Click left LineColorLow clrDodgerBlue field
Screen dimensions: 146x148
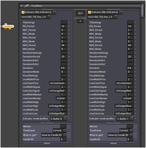(57, 114)
